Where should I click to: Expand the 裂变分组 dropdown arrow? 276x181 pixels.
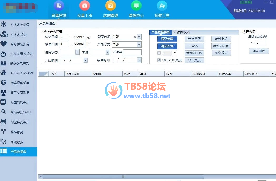139,37
